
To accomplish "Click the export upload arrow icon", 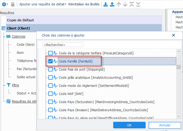I will point(112,4).
